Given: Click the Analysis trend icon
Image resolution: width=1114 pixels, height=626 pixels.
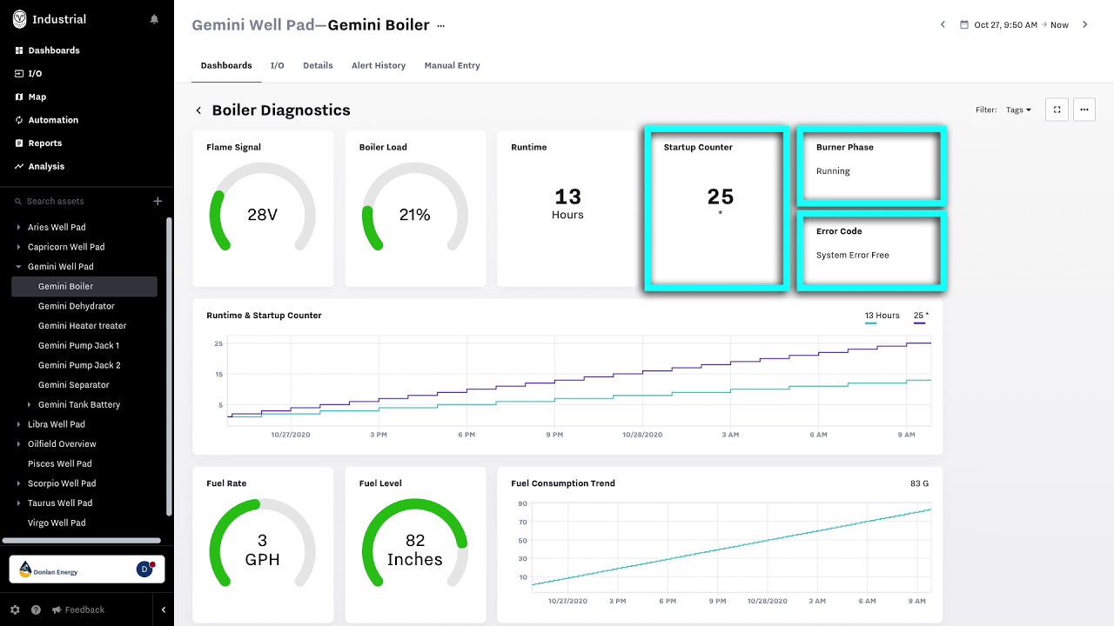Looking at the screenshot, I should pos(19,166).
